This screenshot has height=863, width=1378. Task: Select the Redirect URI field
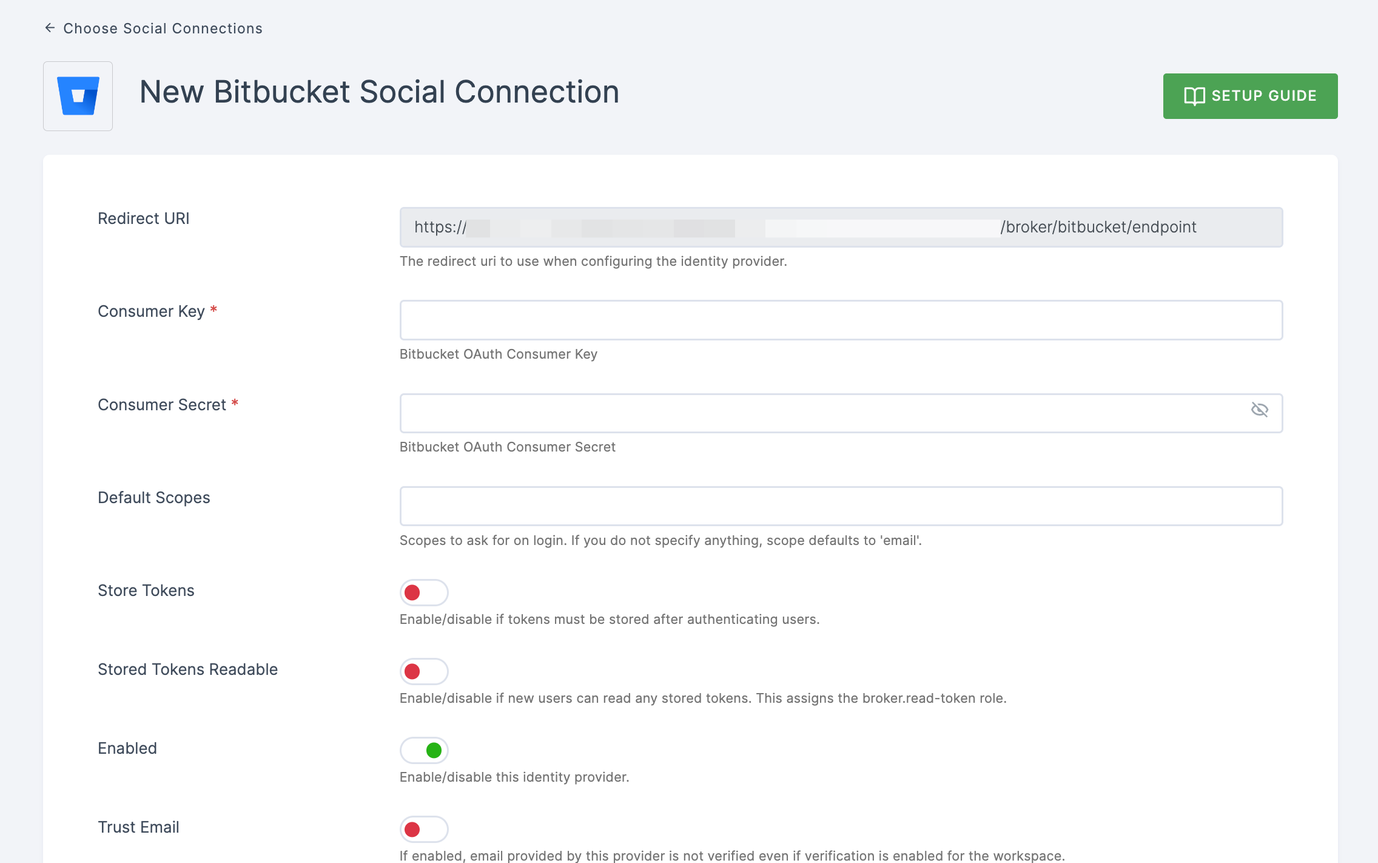point(841,227)
